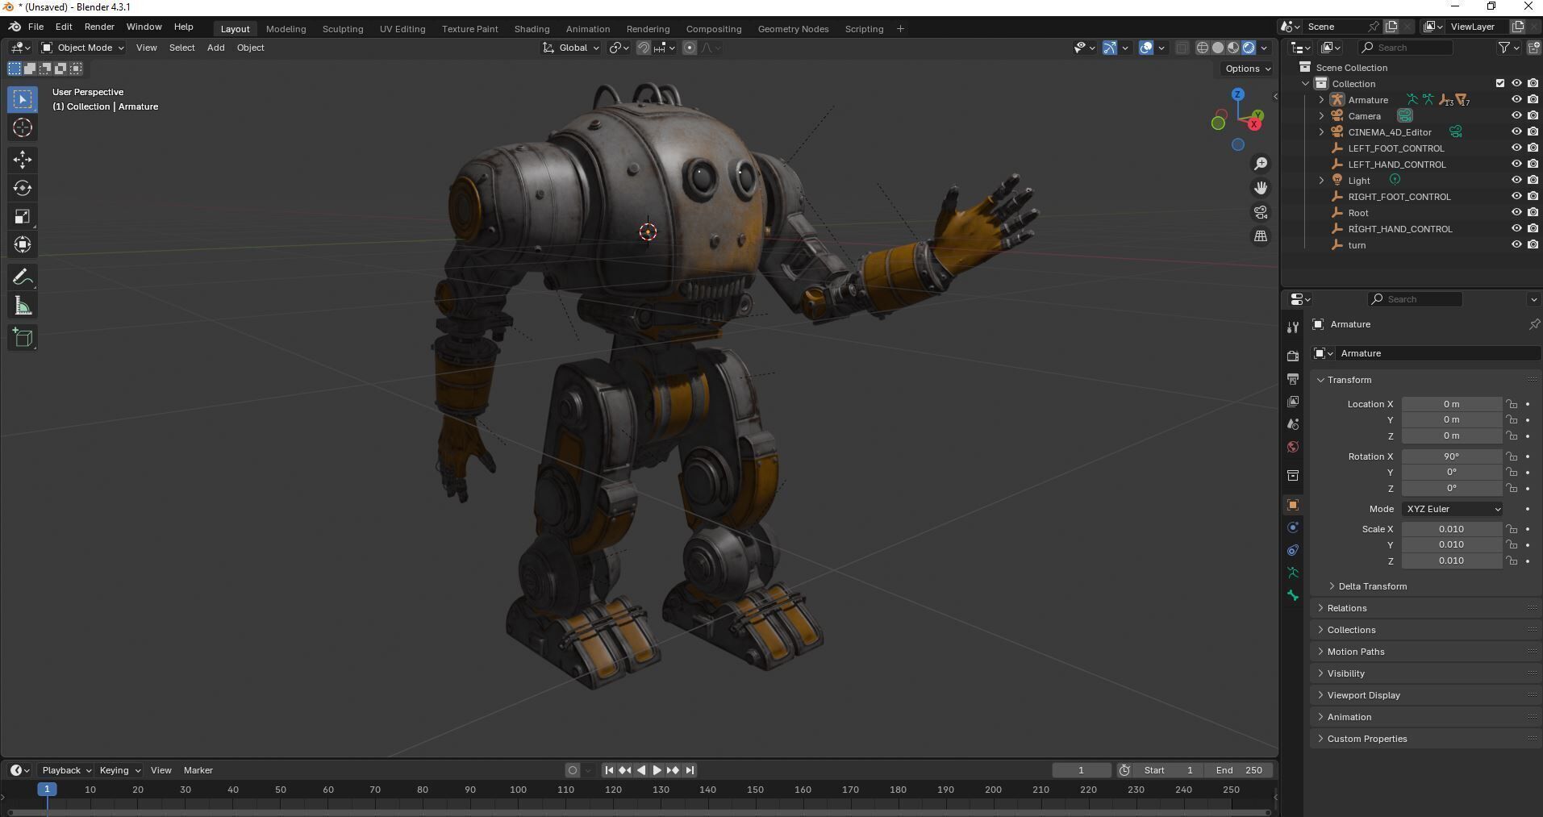Open the Scene properties tab

point(1293,423)
